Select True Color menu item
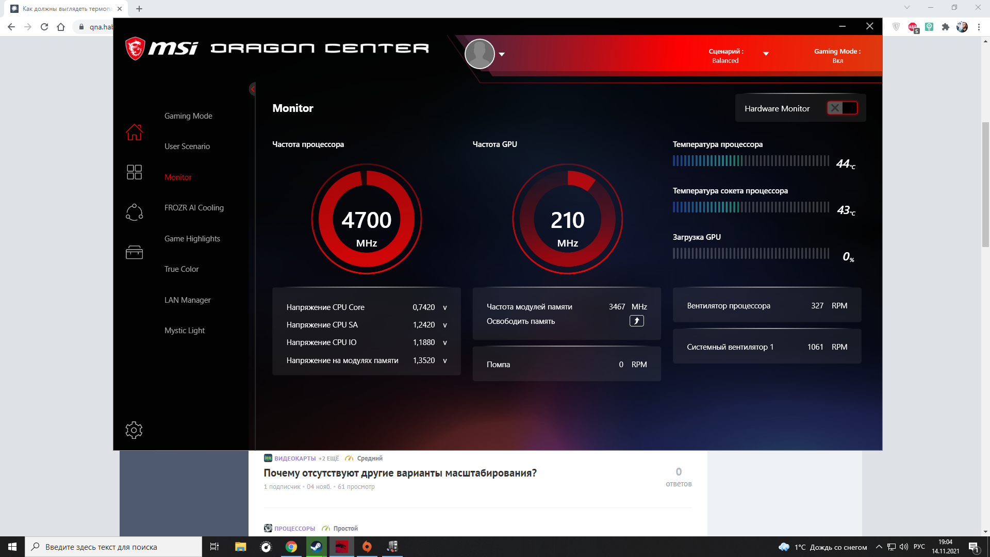The height and width of the screenshot is (557, 990). (181, 269)
